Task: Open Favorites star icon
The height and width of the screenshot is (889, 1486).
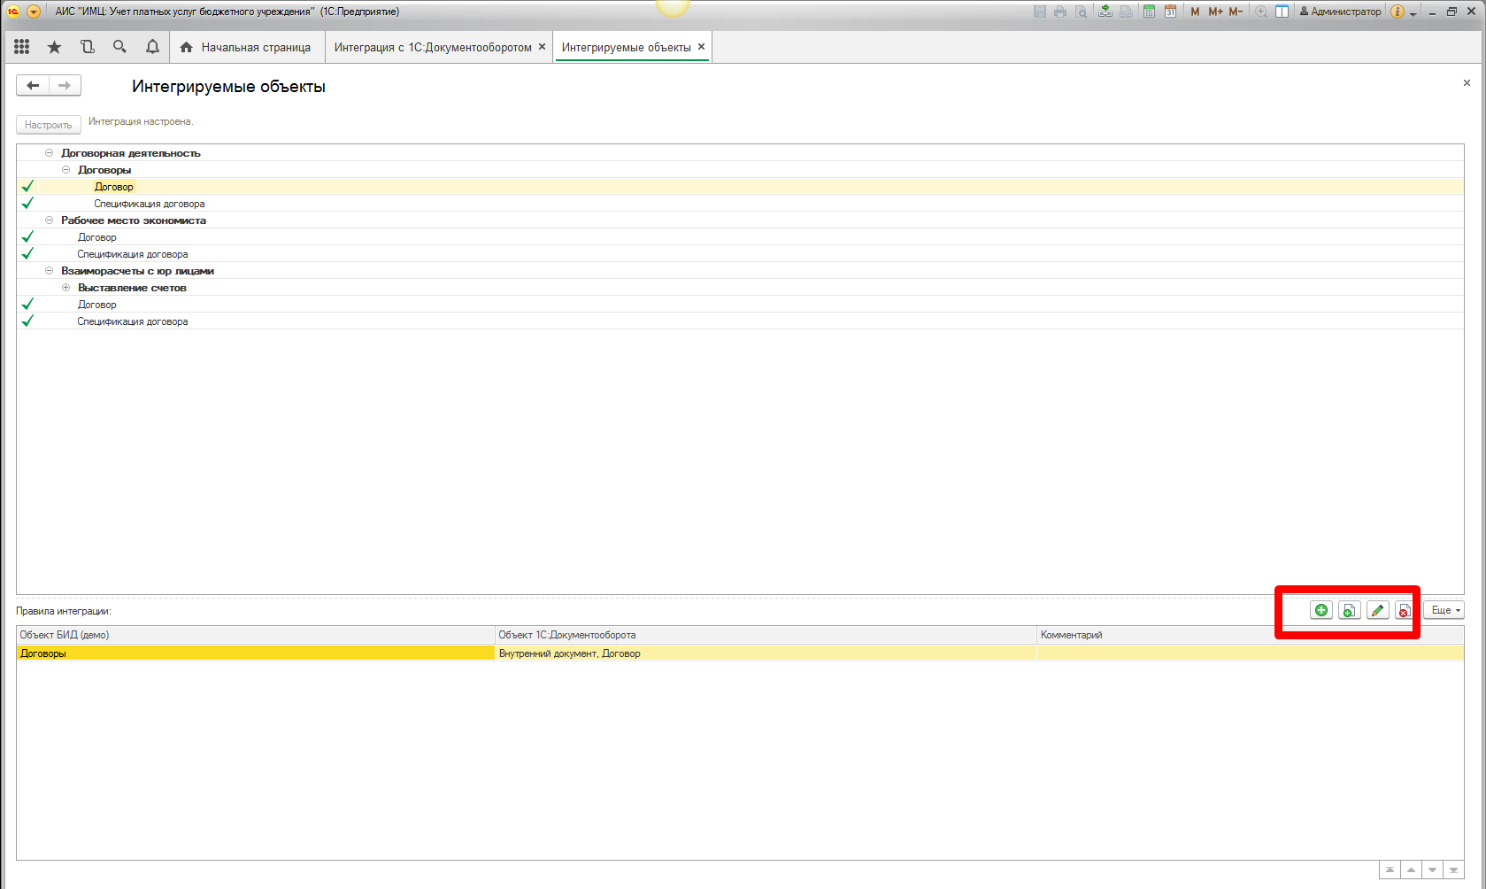Action: pyautogui.click(x=55, y=47)
